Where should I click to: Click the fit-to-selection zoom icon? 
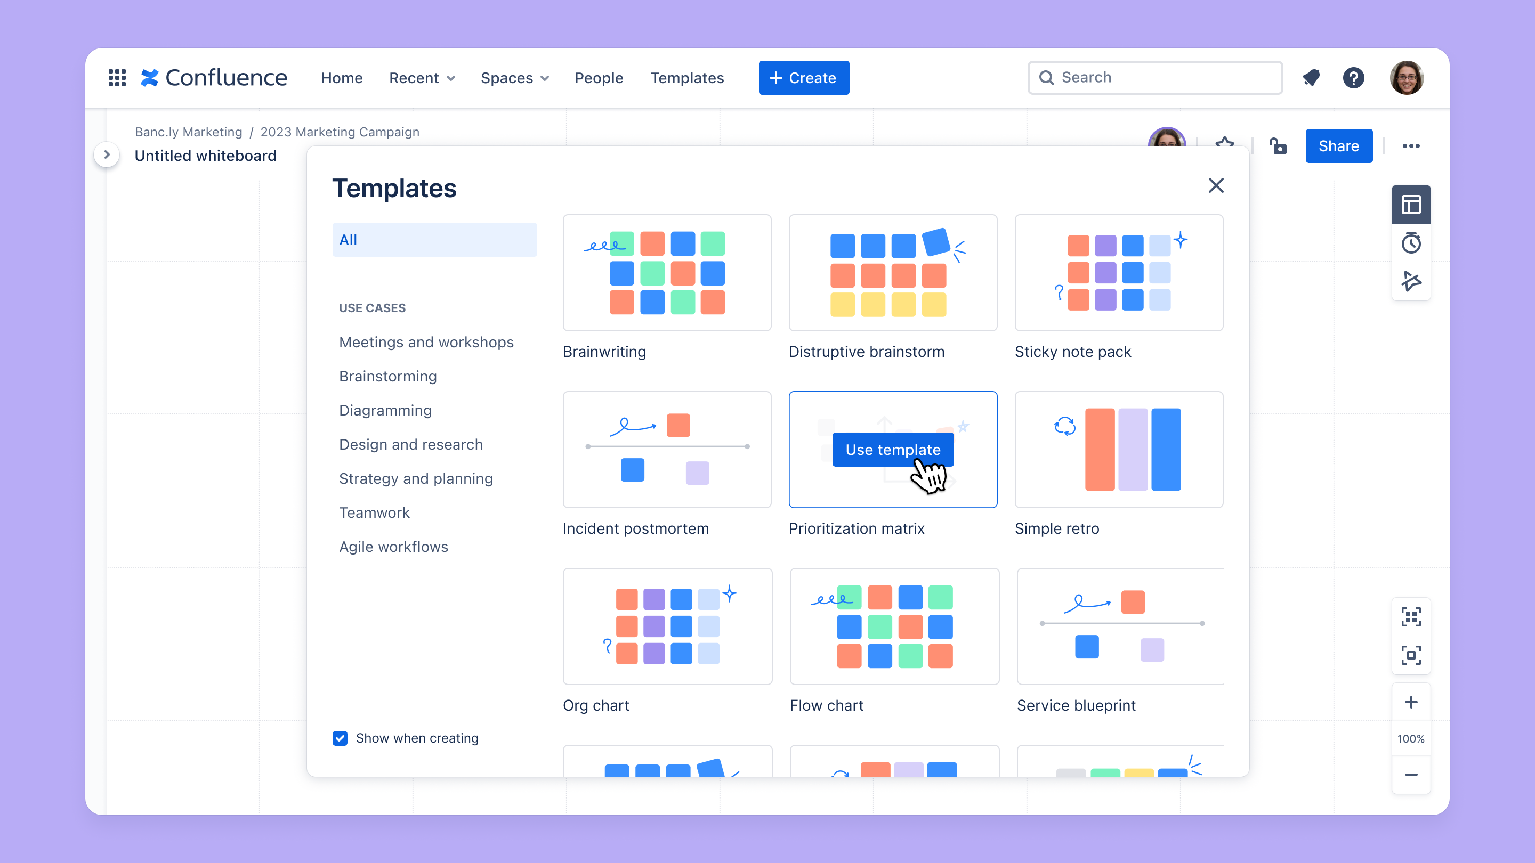point(1412,653)
